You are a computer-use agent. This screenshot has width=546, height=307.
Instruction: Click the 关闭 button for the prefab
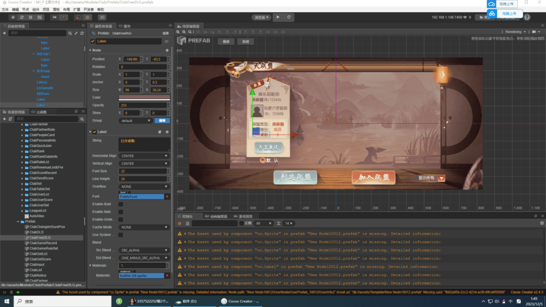tap(245, 41)
